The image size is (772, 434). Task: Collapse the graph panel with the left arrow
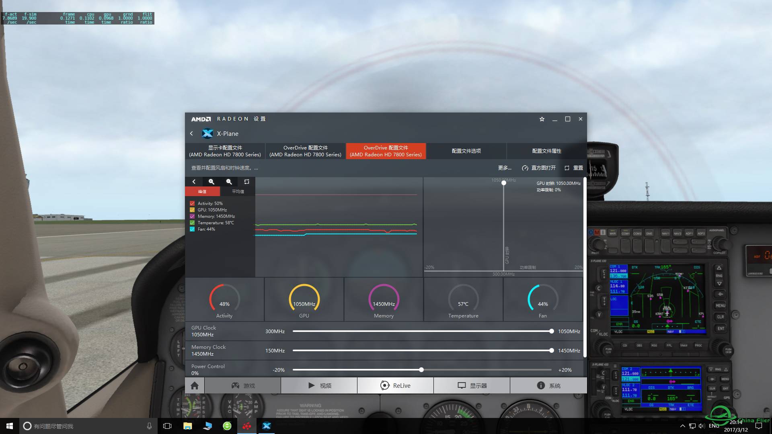coord(194,182)
